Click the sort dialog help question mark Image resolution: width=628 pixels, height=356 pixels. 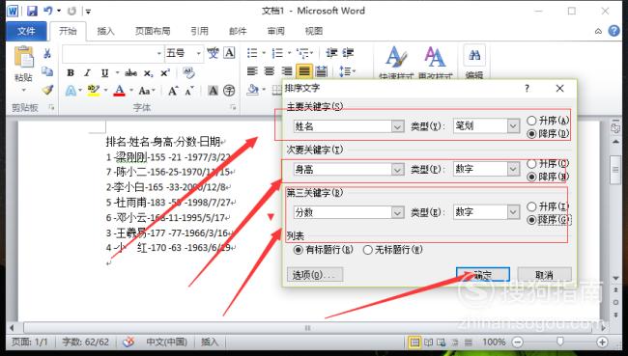tap(527, 89)
